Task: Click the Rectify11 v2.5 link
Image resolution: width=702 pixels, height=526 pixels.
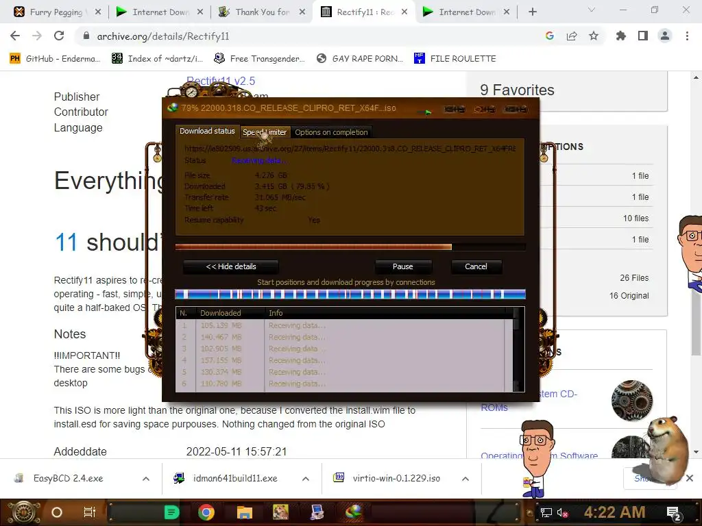Action: [x=221, y=81]
